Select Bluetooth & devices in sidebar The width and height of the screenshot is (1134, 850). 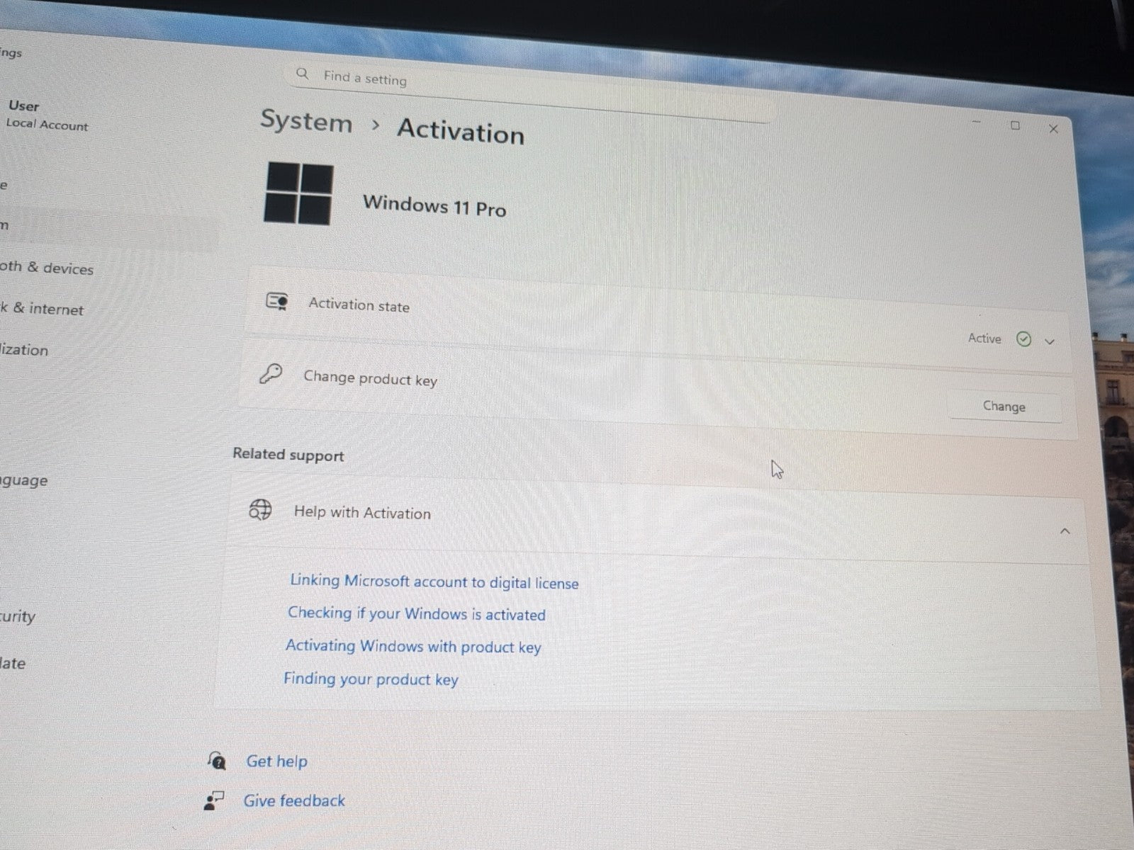click(47, 268)
